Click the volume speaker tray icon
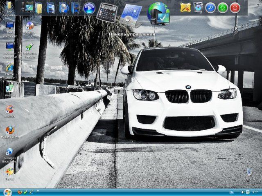 (x=243, y=192)
